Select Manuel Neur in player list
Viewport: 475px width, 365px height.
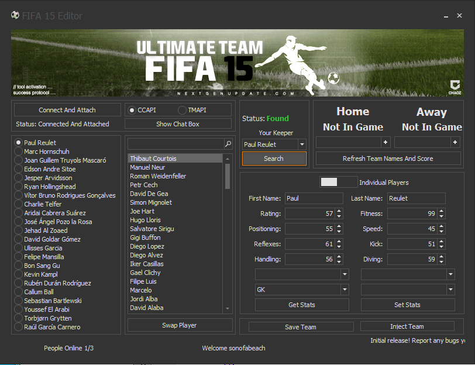coord(175,167)
